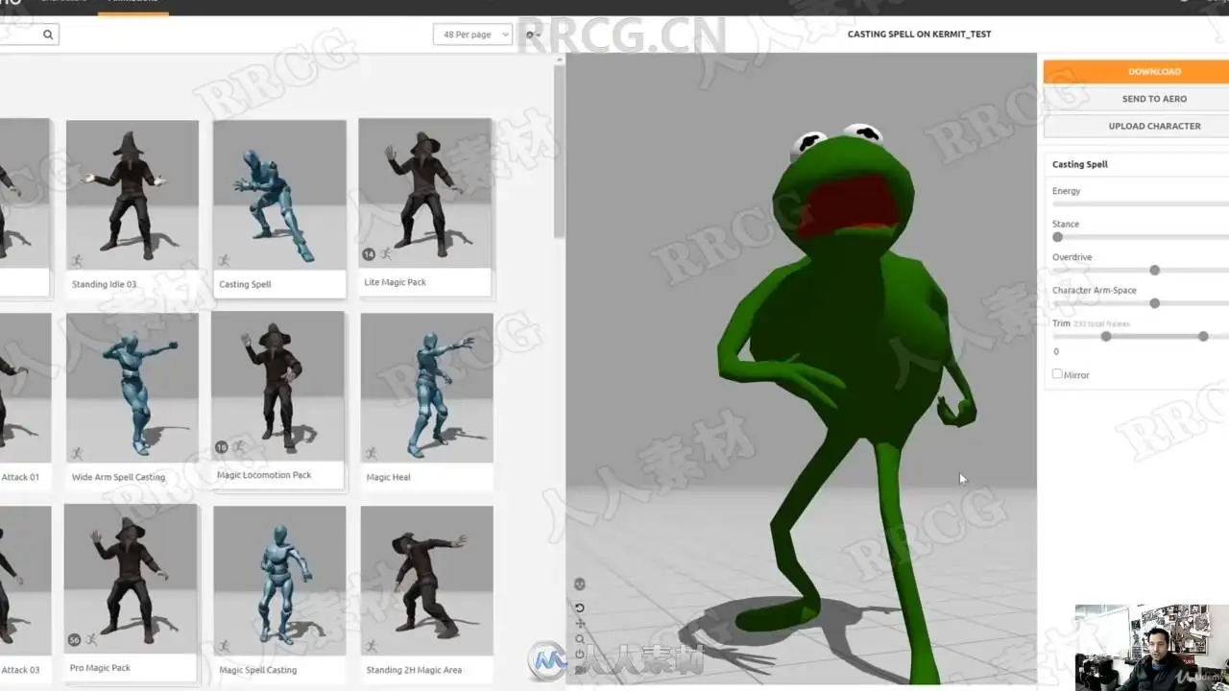Click the pan move arrows icon

[579, 624]
